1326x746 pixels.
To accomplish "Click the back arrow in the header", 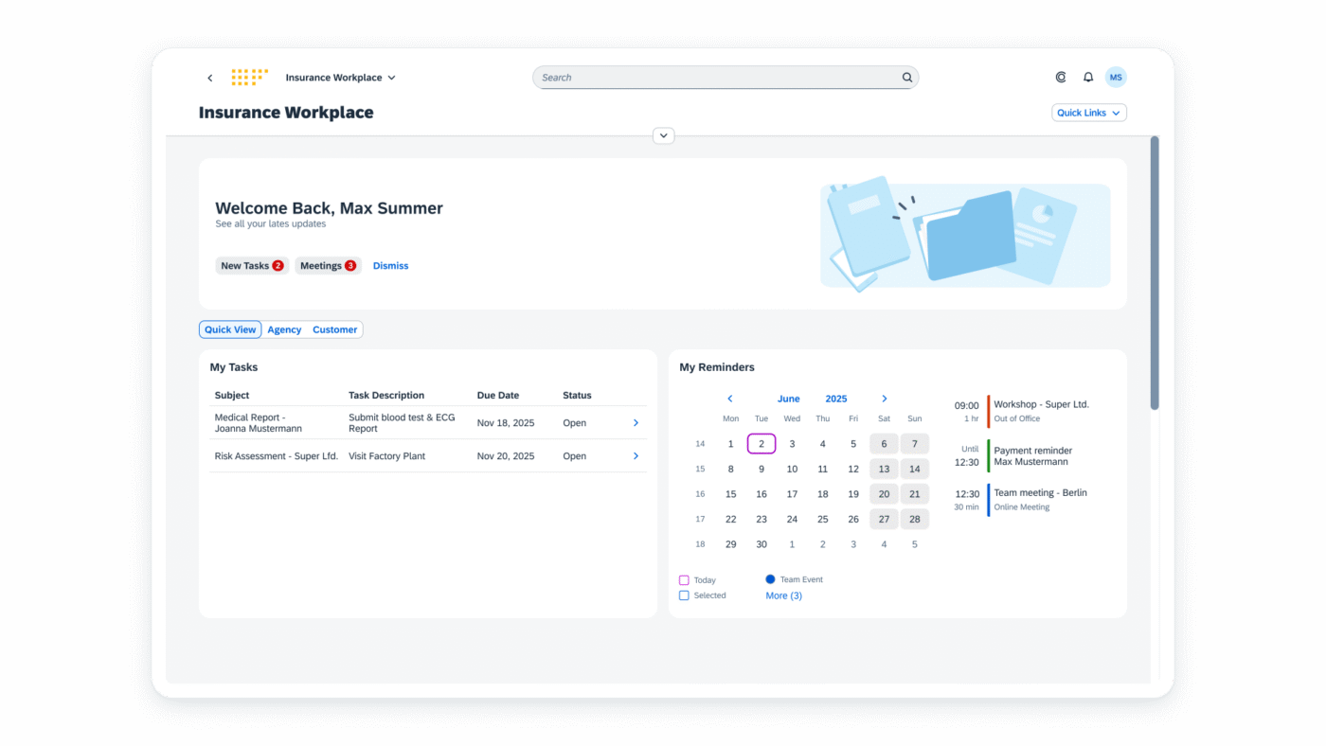I will coord(210,78).
